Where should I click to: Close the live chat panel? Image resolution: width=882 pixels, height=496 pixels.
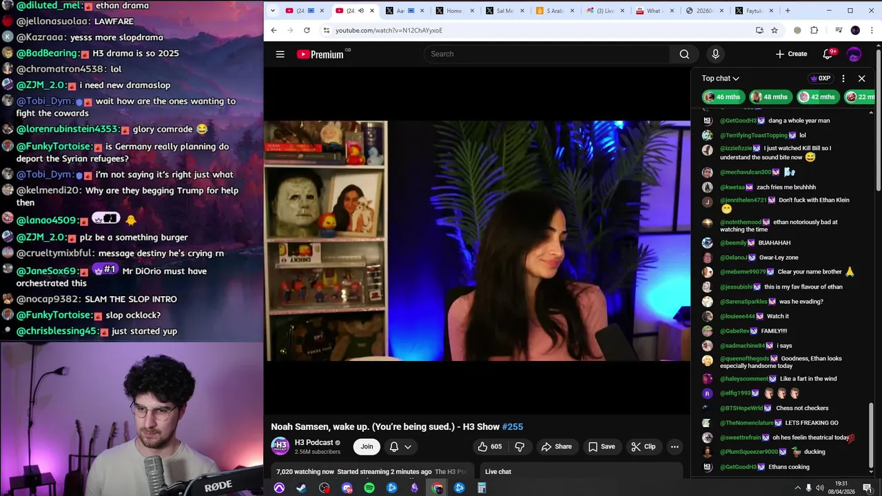click(861, 79)
